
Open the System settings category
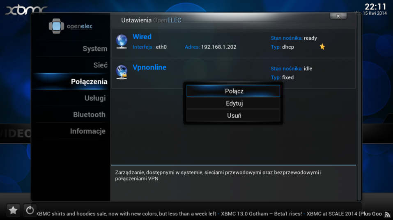[x=95, y=49]
